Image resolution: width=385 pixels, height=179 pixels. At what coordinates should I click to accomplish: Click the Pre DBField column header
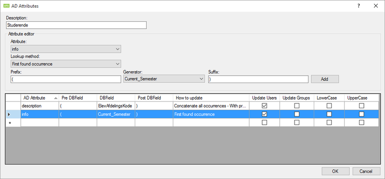78,98
